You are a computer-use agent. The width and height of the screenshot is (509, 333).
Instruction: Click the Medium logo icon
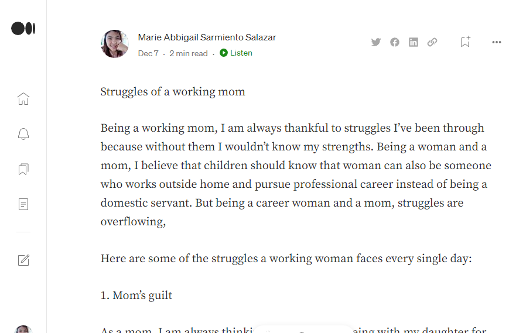[23, 28]
